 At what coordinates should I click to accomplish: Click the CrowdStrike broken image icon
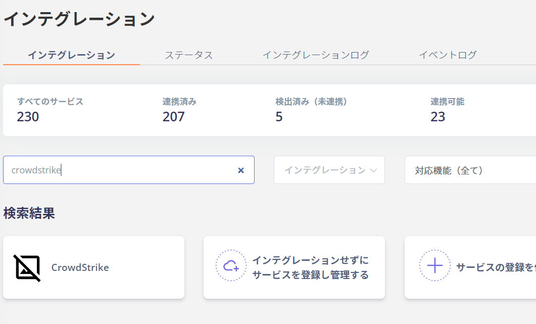click(x=27, y=268)
